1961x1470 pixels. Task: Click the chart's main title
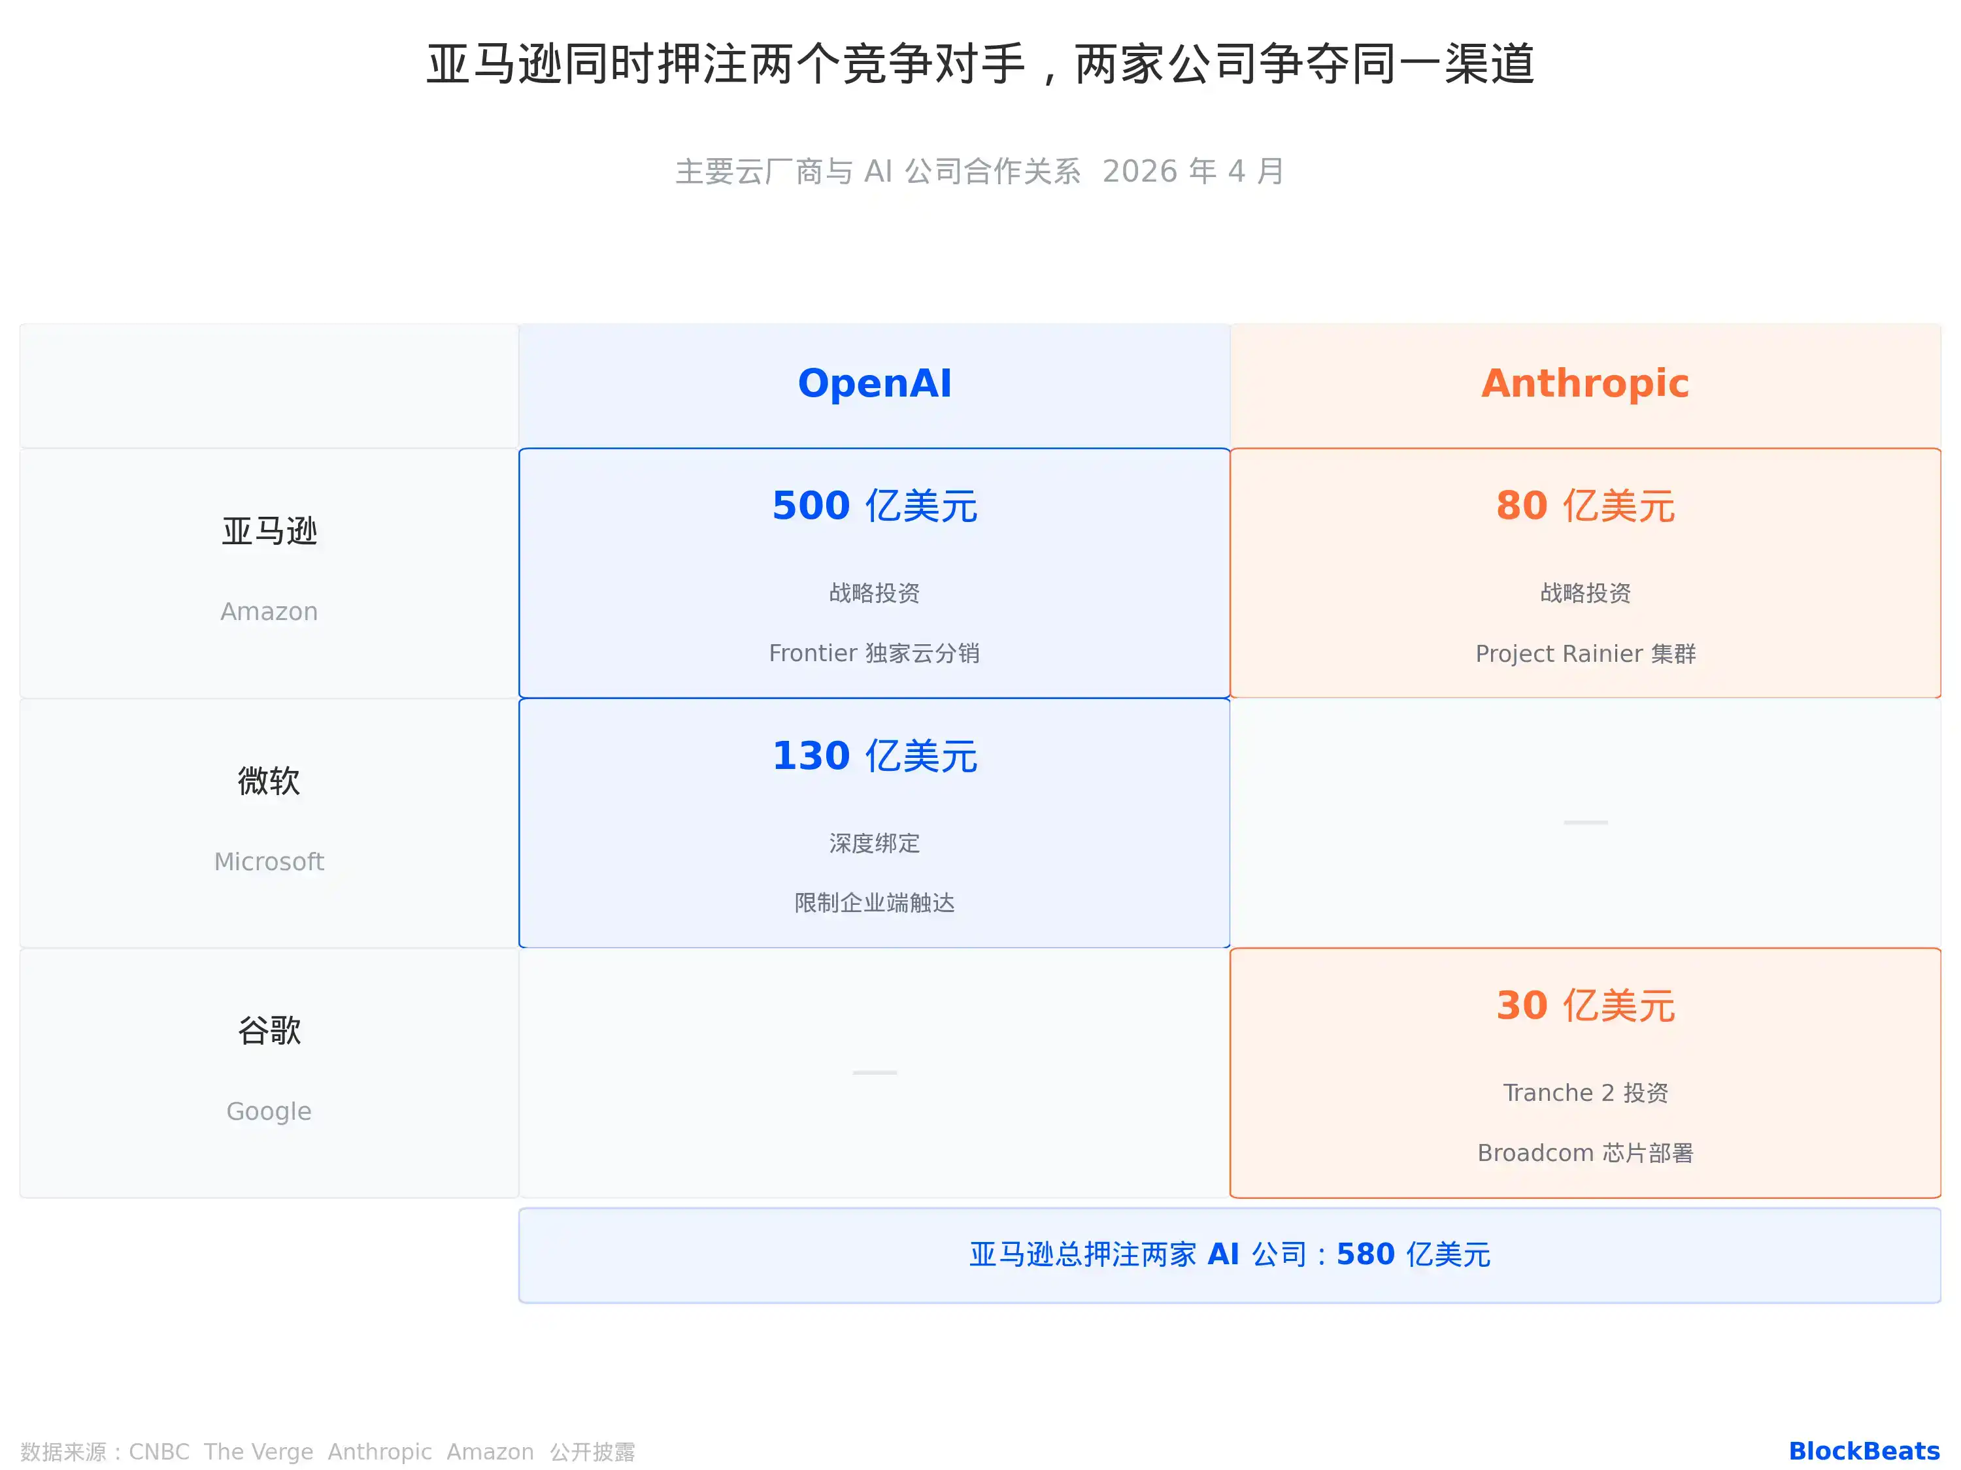click(980, 64)
